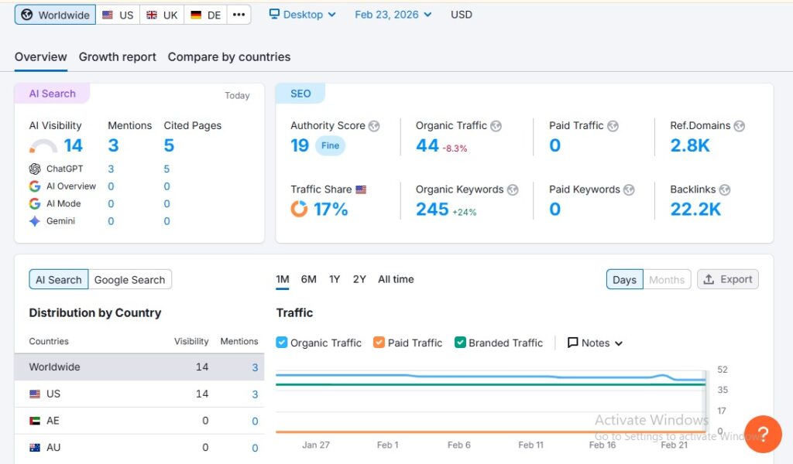This screenshot has width=793, height=464.
Task: Click the globe icon beside Backlinks
Action: pyautogui.click(x=724, y=189)
